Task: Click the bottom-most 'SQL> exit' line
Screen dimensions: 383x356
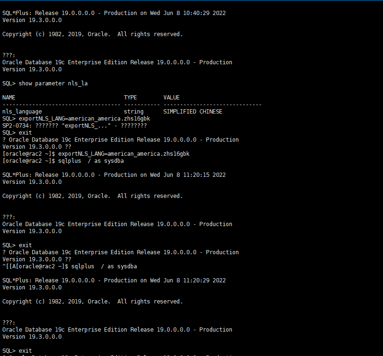Action: tap(17, 351)
